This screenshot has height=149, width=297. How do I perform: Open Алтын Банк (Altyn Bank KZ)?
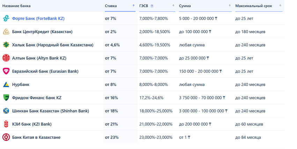(39, 58)
